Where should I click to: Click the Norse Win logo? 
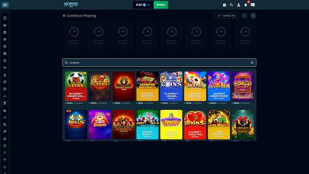pyautogui.click(x=71, y=5)
